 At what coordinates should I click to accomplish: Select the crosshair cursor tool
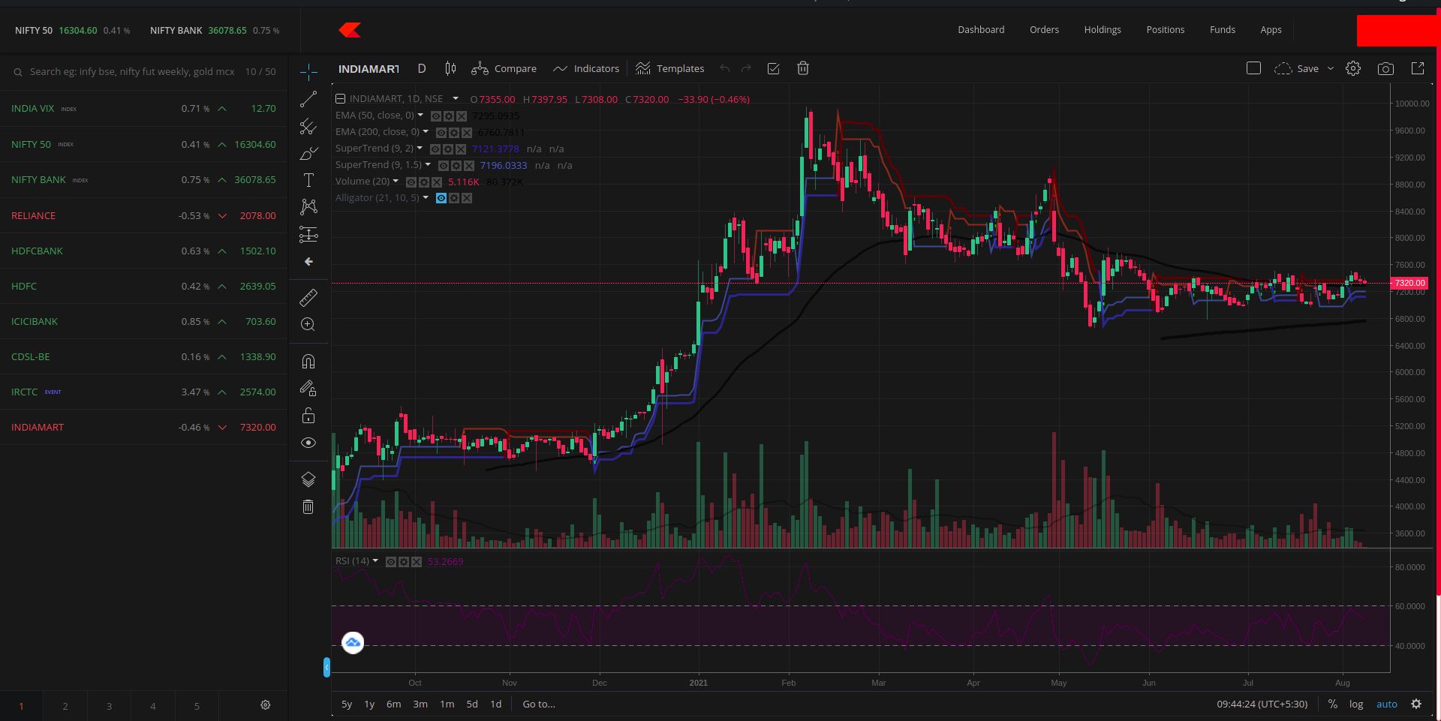click(x=308, y=72)
